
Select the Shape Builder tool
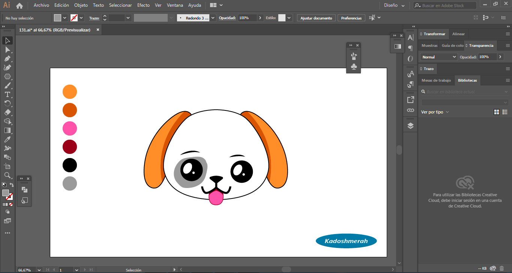[7, 121]
